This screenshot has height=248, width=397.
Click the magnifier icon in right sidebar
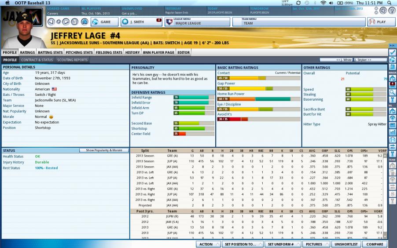click(x=393, y=92)
